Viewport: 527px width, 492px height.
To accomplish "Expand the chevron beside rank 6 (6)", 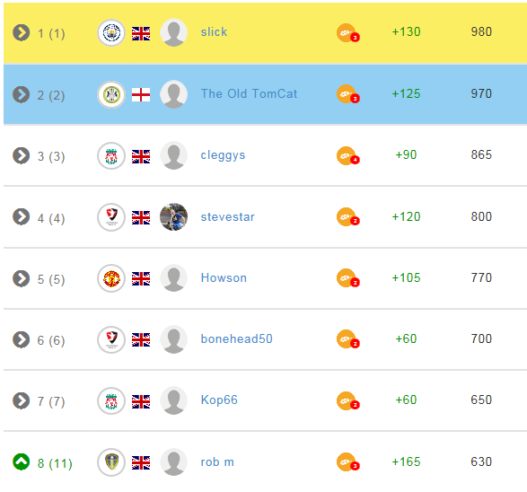I will tap(22, 339).
